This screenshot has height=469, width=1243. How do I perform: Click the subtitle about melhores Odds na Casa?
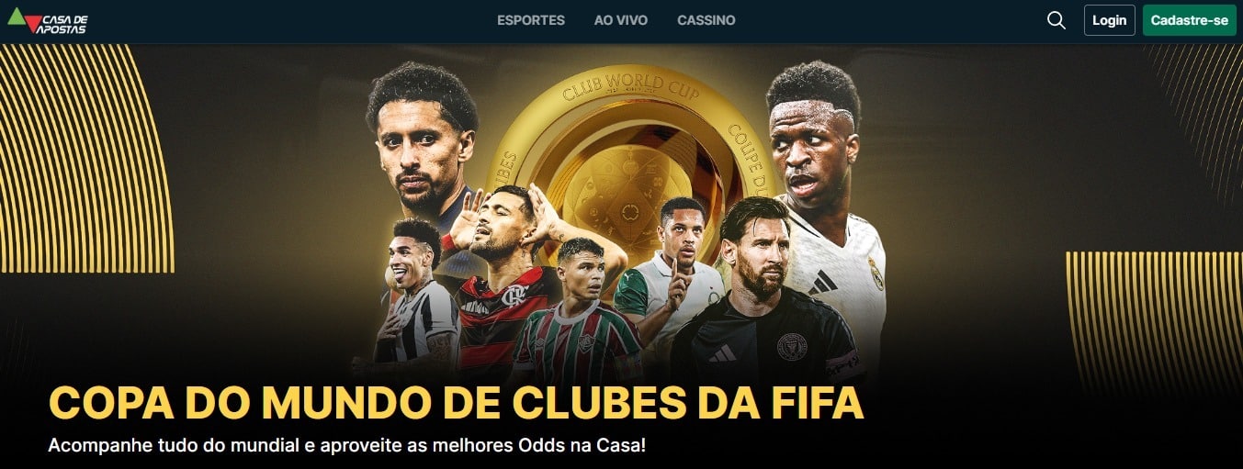coord(347,446)
